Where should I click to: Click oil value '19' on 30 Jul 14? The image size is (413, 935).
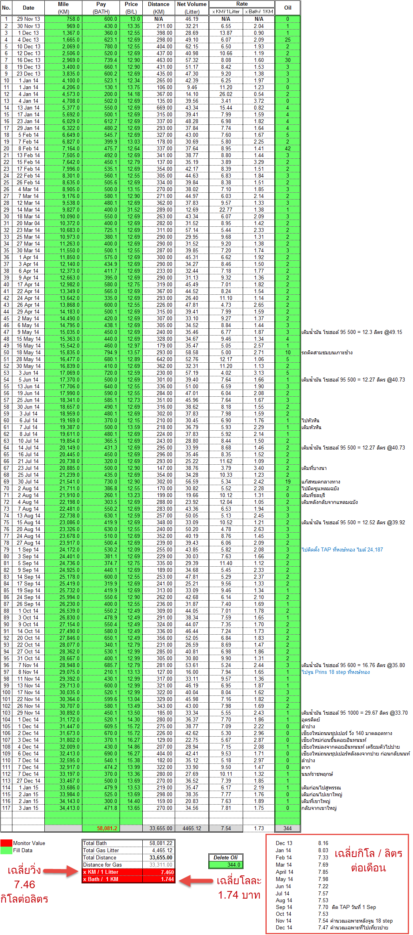pos(287,481)
